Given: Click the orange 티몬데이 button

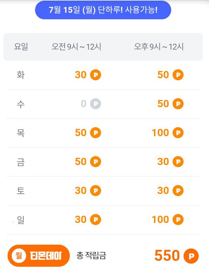Looking at the screenshot, I should click(x=39, y=256).
